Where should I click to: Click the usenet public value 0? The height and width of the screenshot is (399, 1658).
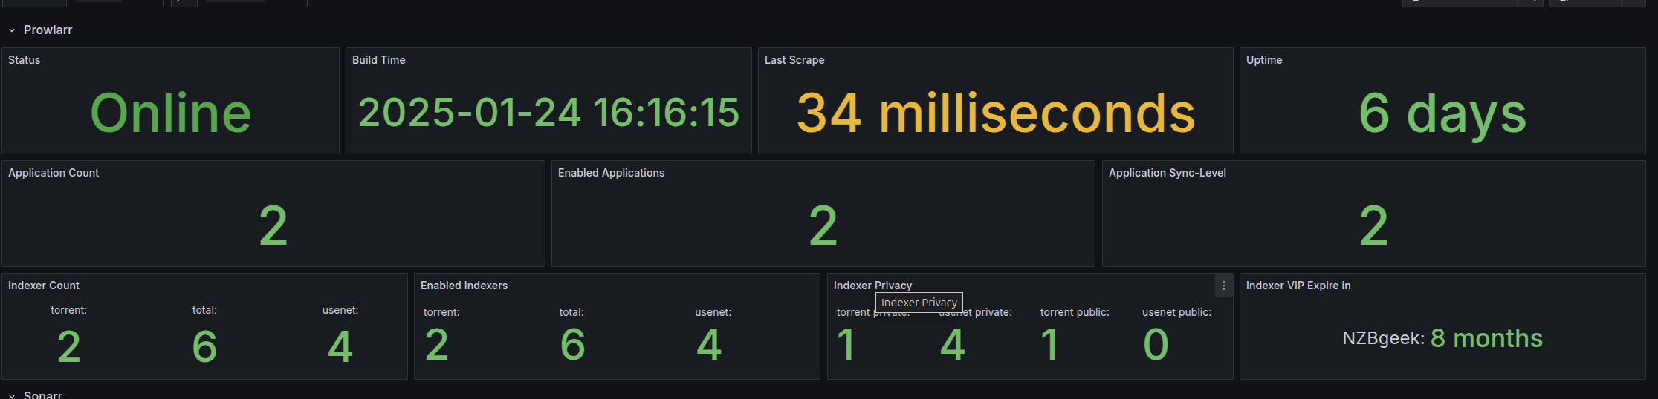coord(1156,345)
